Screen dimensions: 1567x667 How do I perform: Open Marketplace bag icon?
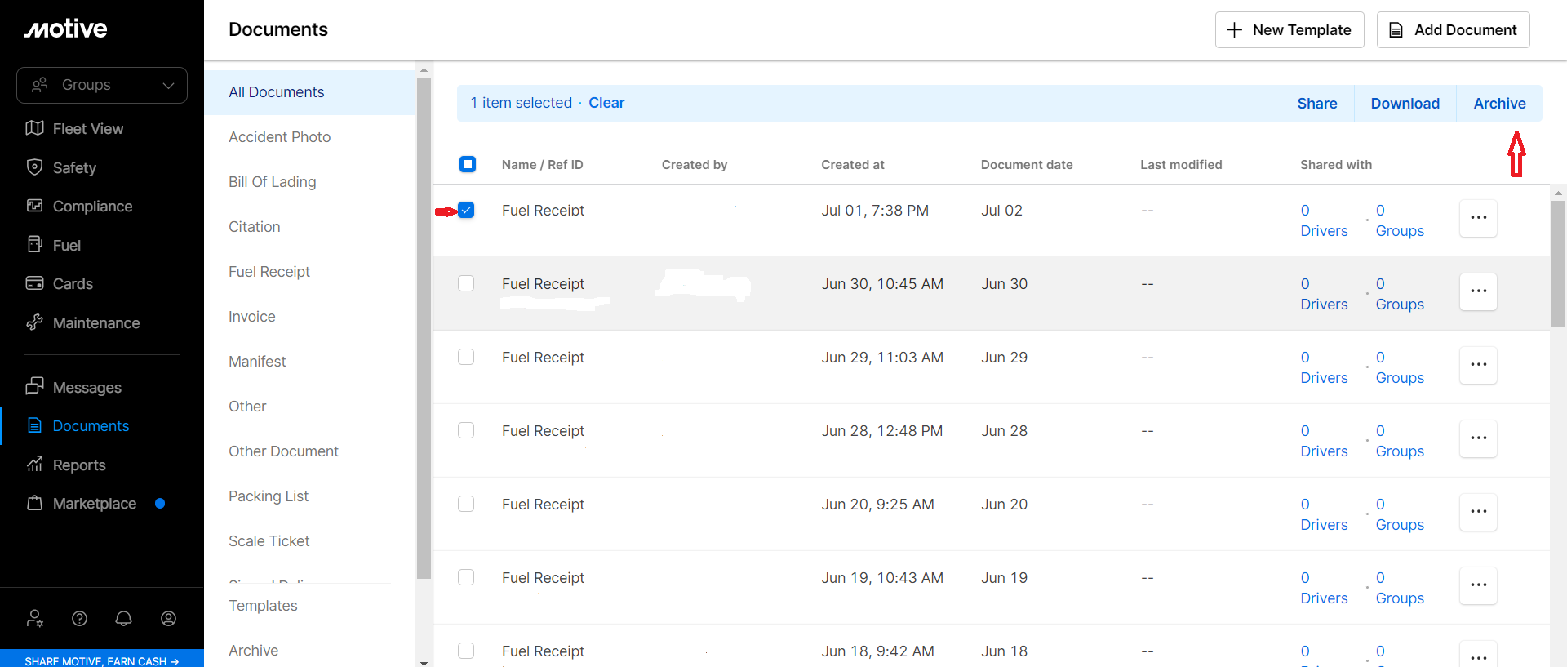click(x=34, y=503)
